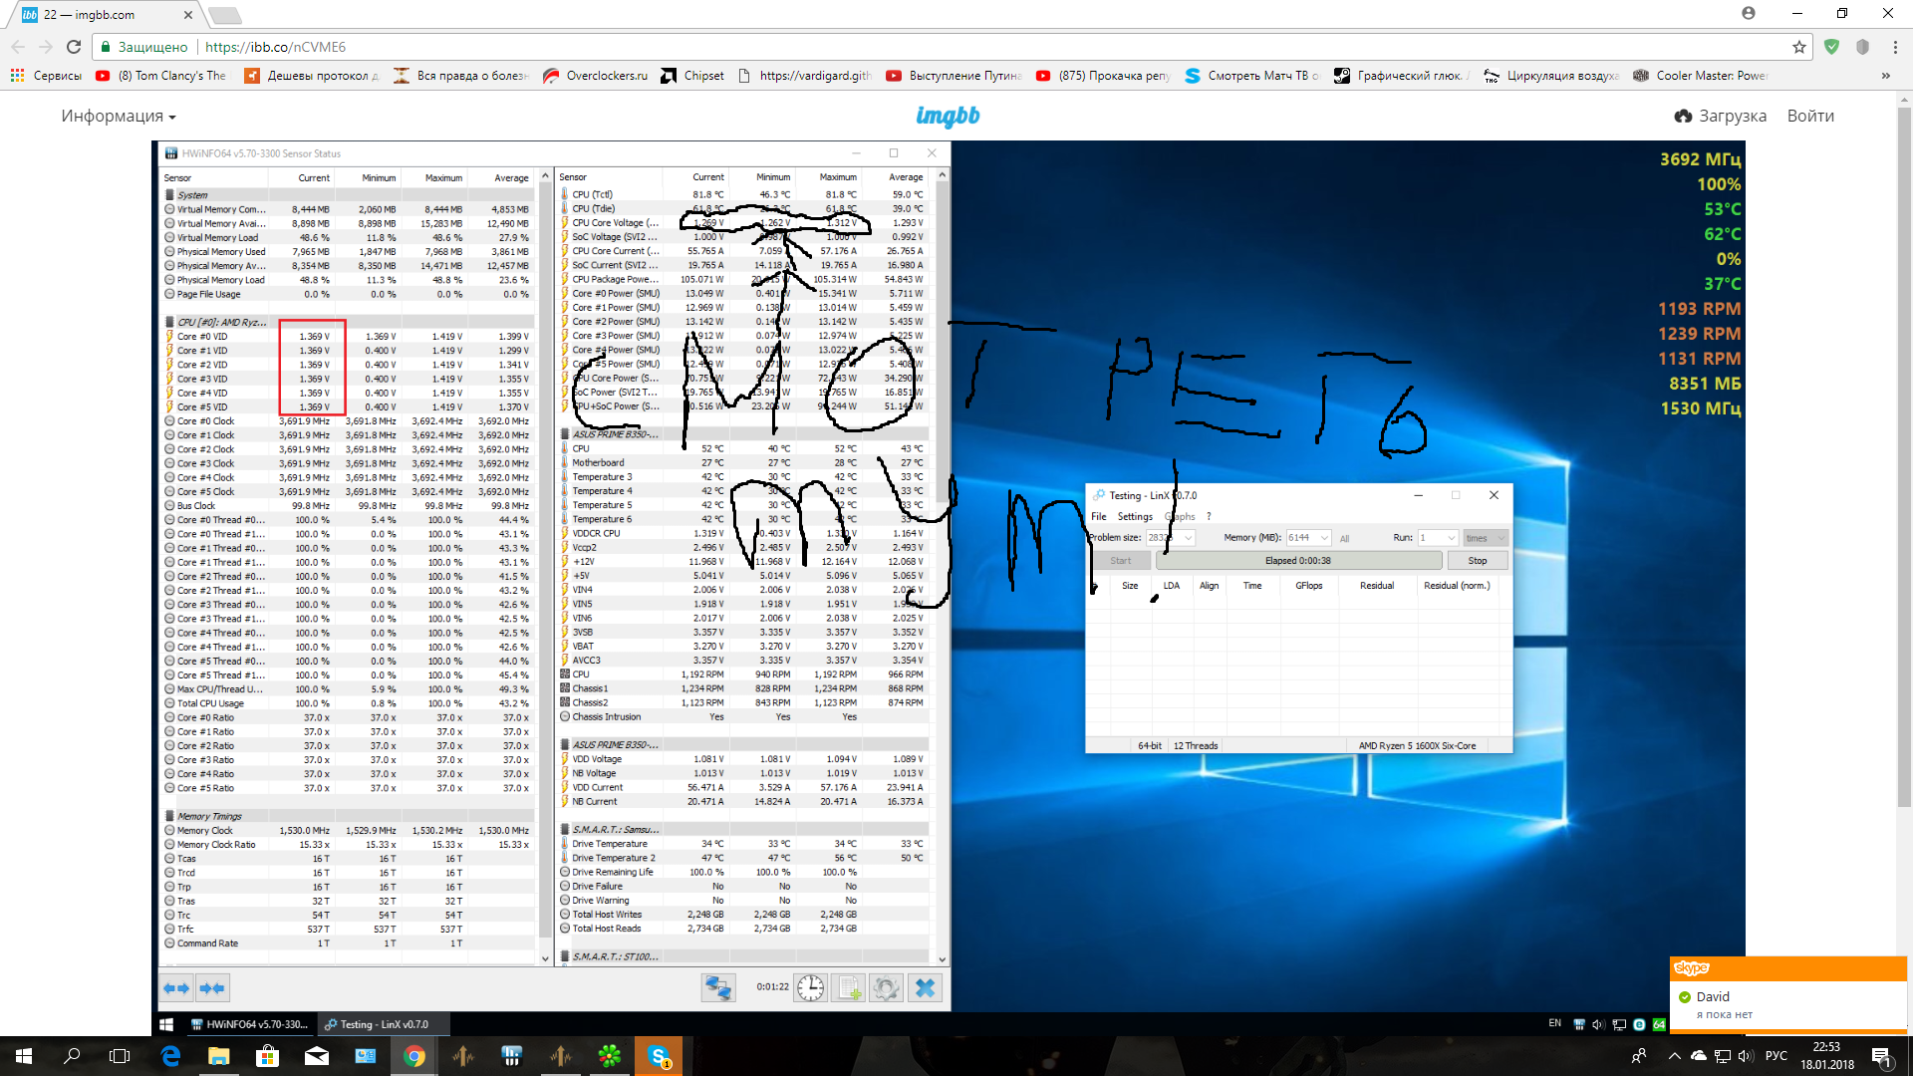The height and width of the screenshot is (1076, 1913).
Task: Open the Windows taskbar search
Action: point(72,1056)
